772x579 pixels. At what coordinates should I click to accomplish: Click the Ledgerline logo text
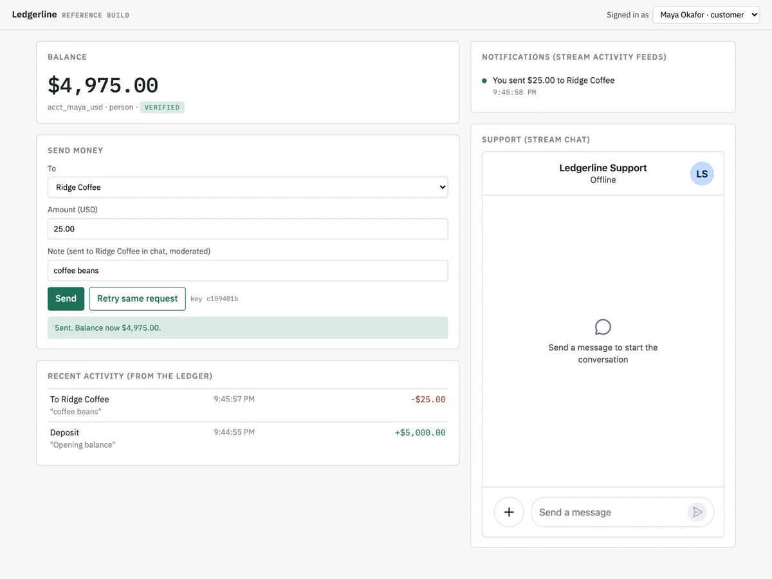click(x=34, y=14)
